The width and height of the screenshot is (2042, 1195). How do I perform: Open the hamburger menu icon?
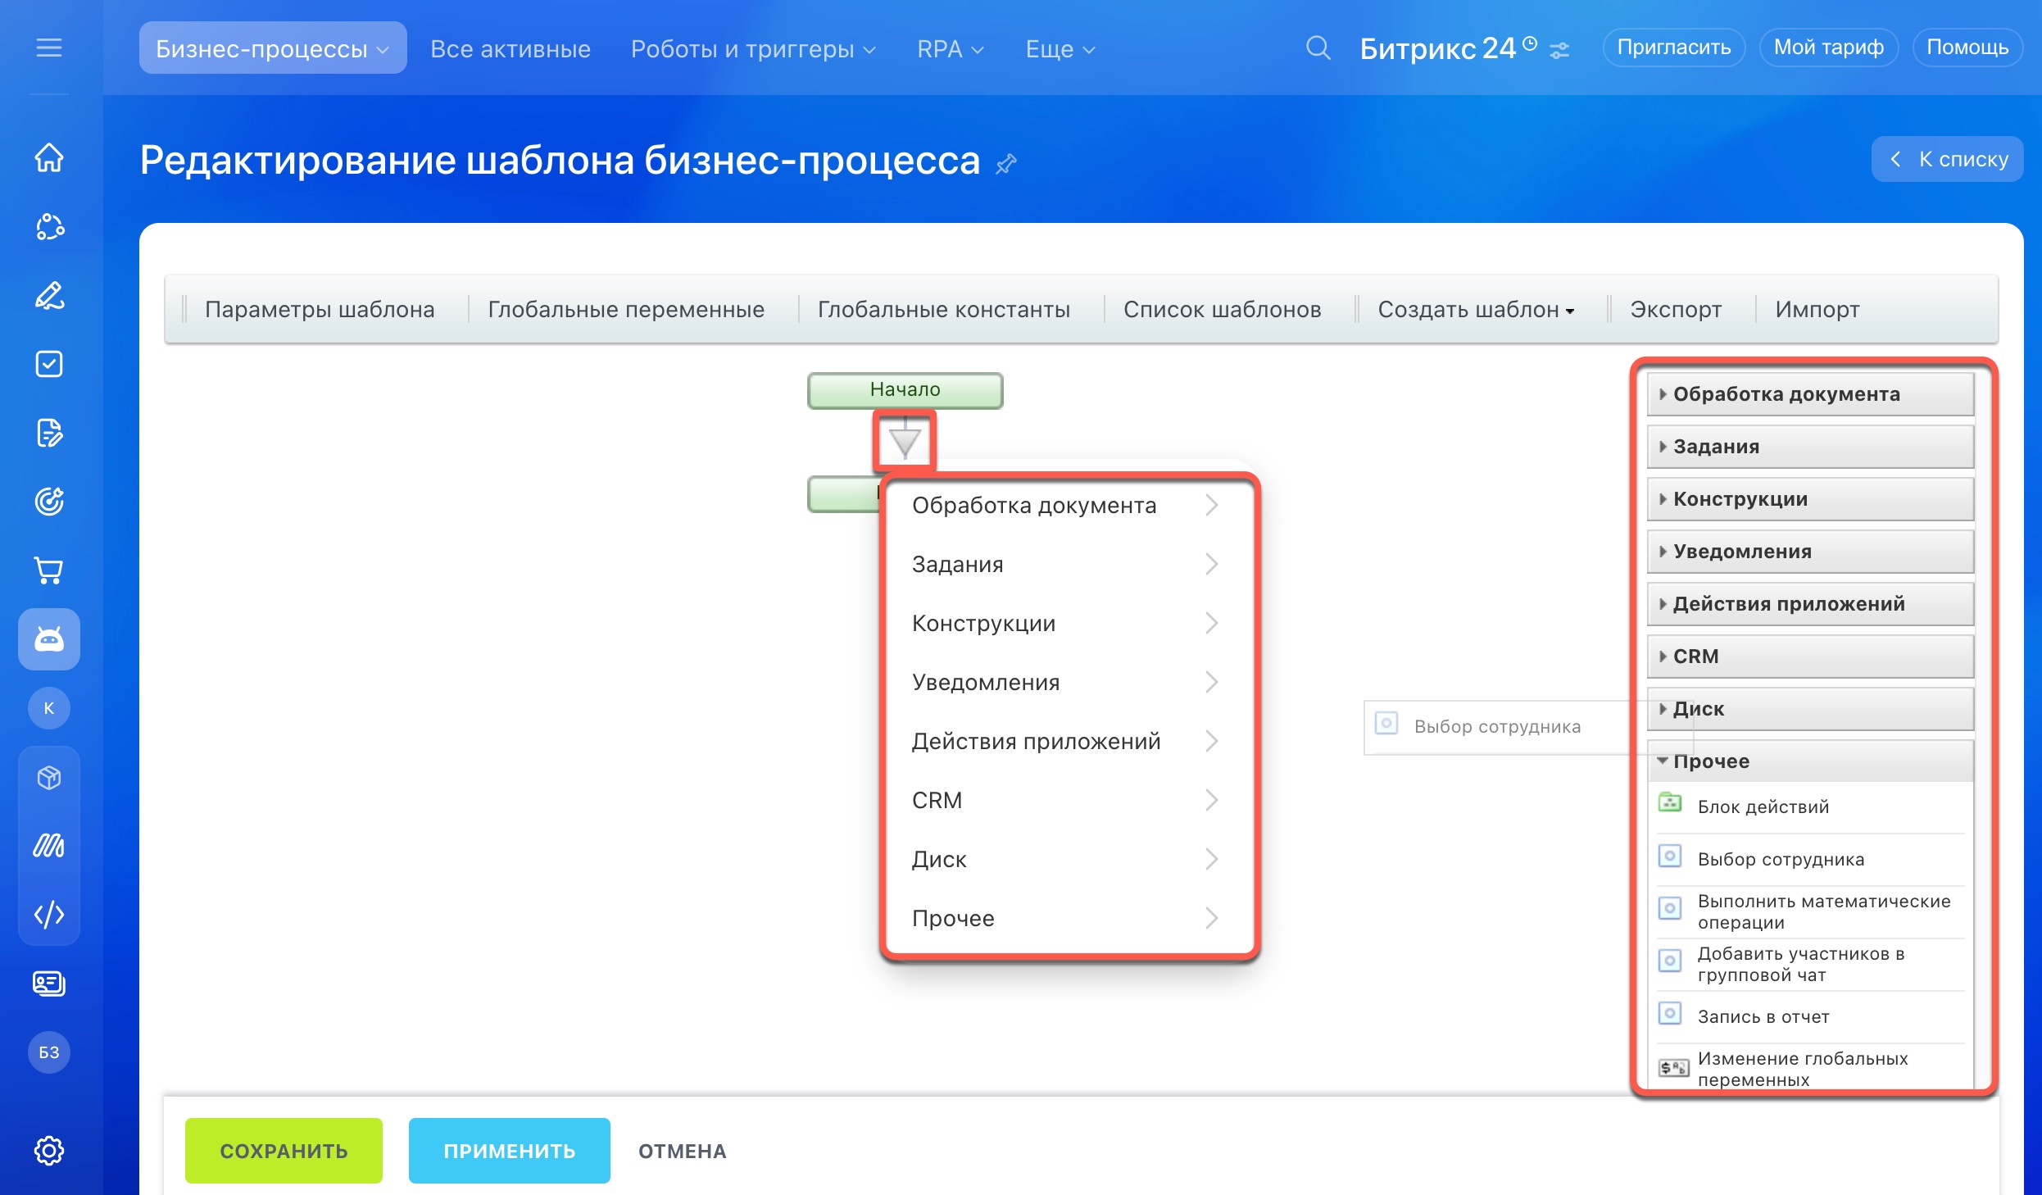(49, 48)
